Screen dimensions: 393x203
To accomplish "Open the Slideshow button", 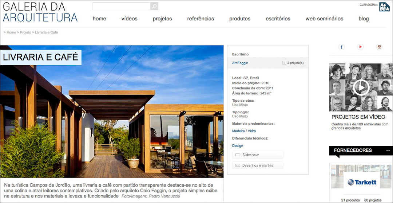I will click(258, 155).
